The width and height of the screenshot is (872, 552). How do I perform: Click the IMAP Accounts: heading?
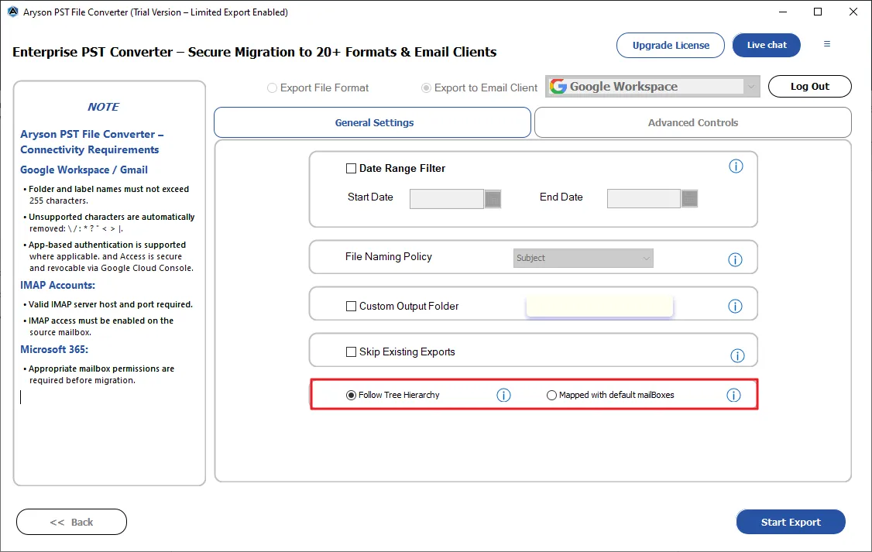[58, 285]
